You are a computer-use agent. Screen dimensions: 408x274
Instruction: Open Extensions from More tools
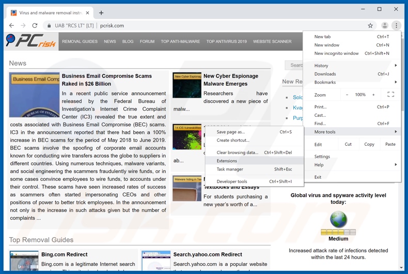[254, 161]
